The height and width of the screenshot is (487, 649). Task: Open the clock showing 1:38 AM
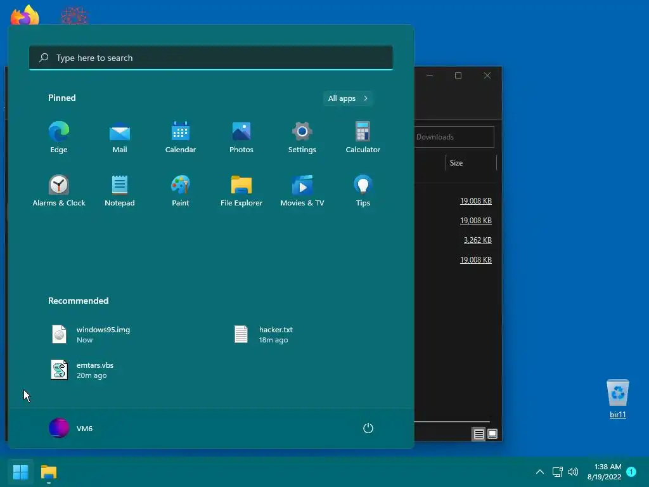[604, 472]
